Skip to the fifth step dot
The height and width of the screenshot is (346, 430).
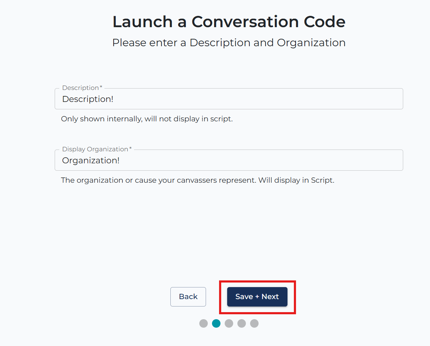click(254, 323)
